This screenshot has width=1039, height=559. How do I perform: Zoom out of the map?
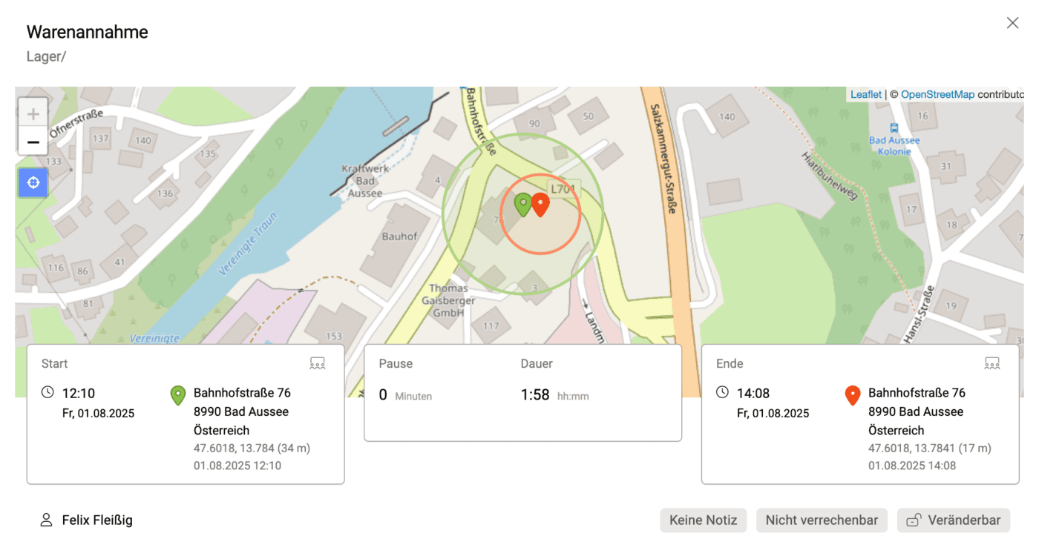tap(33, 141)
